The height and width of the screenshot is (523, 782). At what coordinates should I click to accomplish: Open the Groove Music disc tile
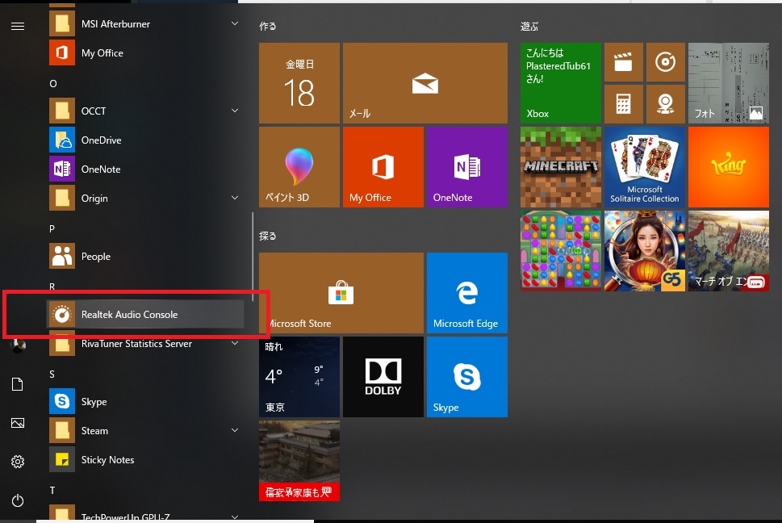tap(665, 62)
